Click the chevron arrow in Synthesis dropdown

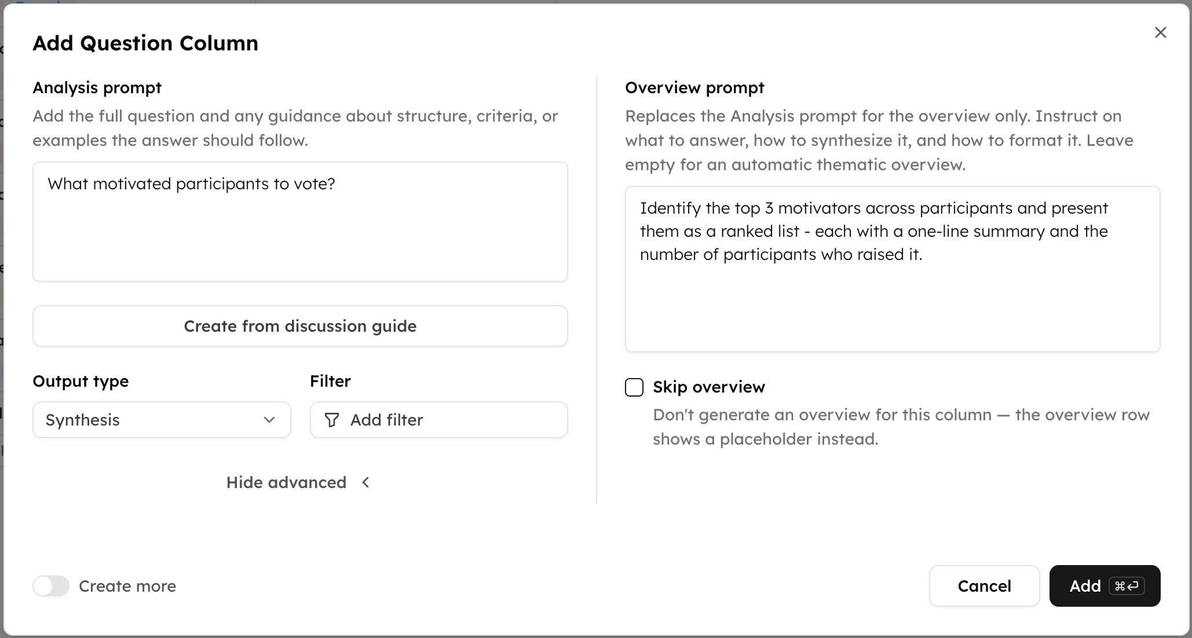pos(269,420)
